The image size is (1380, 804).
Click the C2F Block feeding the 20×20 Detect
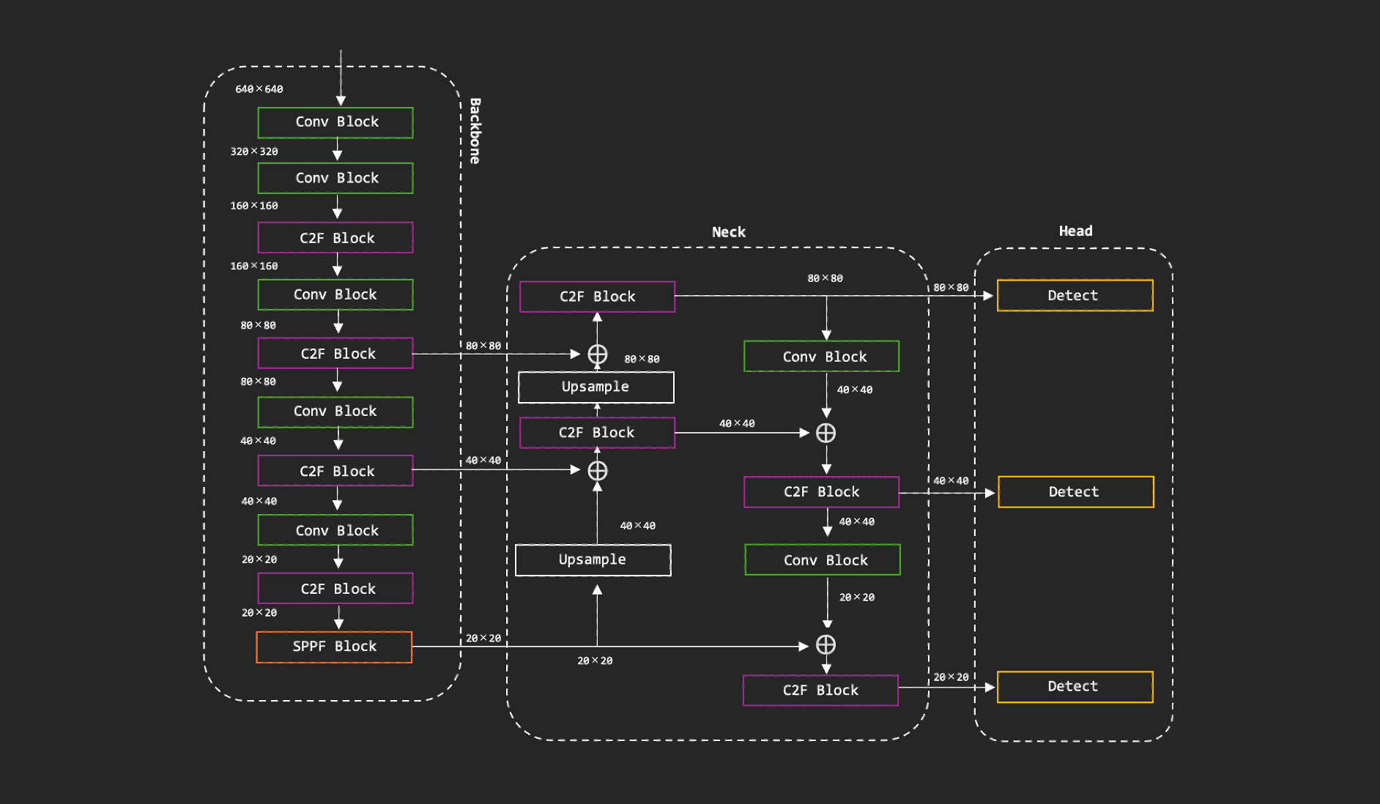pos(820,691)
